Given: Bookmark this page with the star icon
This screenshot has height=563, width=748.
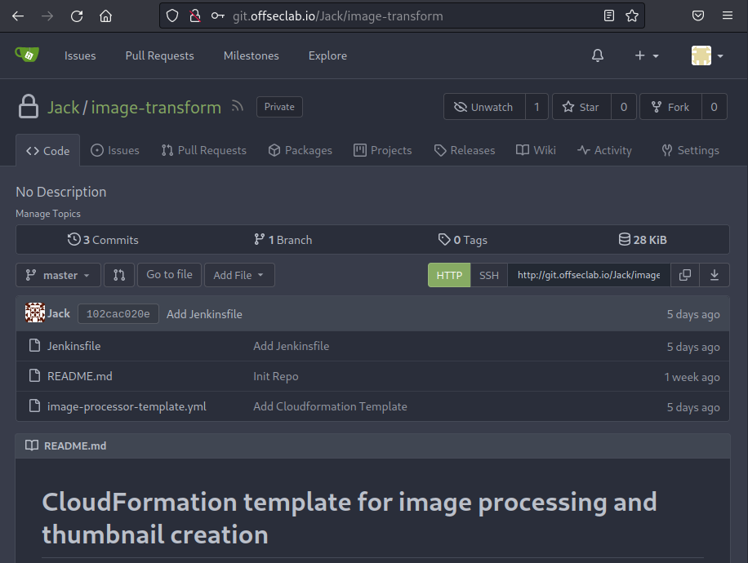Looking at the screenshot, I should point(631,16).
